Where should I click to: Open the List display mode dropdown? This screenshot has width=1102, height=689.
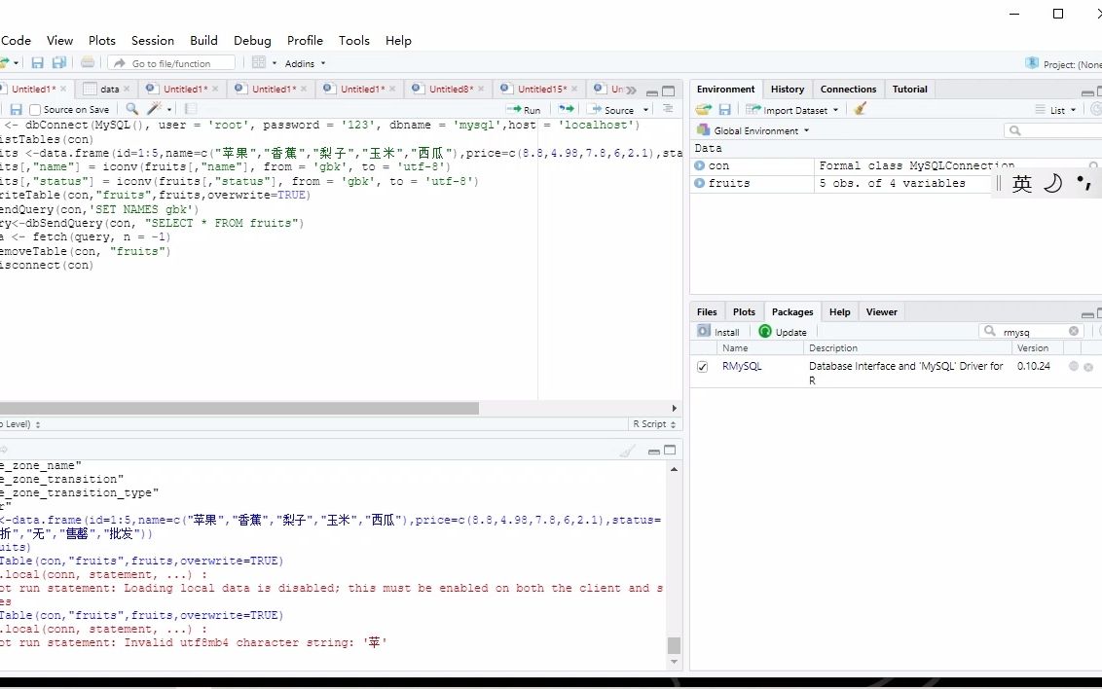tap(1056, 109)
